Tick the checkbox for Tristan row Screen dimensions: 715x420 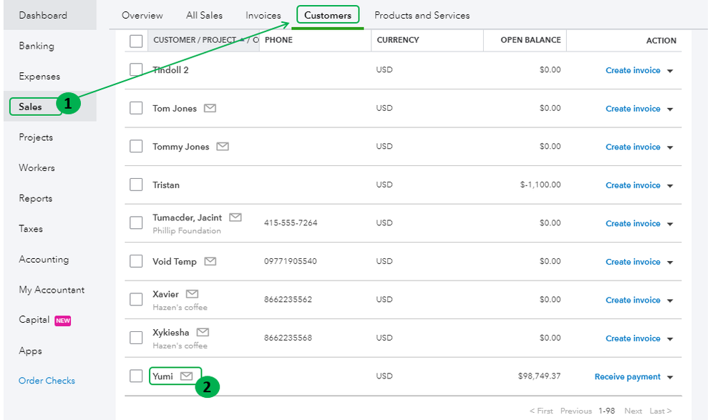coord(136,185)
